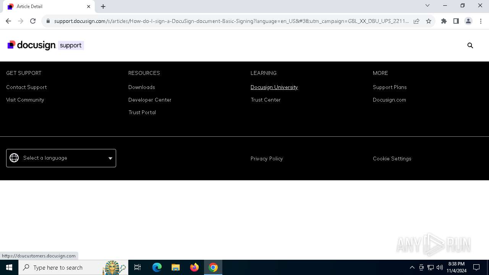Image resolution: width=489 pixels, height=275 pixels.
Task: Bookmark this page with the star icon
Action: click(x=429, y=21)
